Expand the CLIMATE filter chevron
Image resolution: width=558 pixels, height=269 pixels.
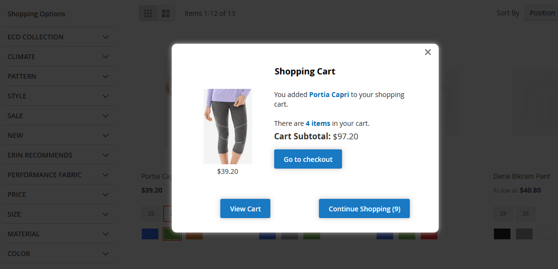(106, 57)
